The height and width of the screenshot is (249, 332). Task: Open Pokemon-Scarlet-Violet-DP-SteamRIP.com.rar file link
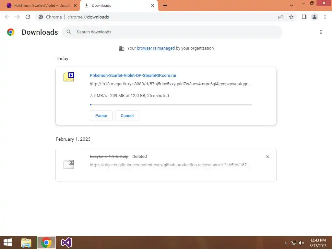click(x=133, y=75)
